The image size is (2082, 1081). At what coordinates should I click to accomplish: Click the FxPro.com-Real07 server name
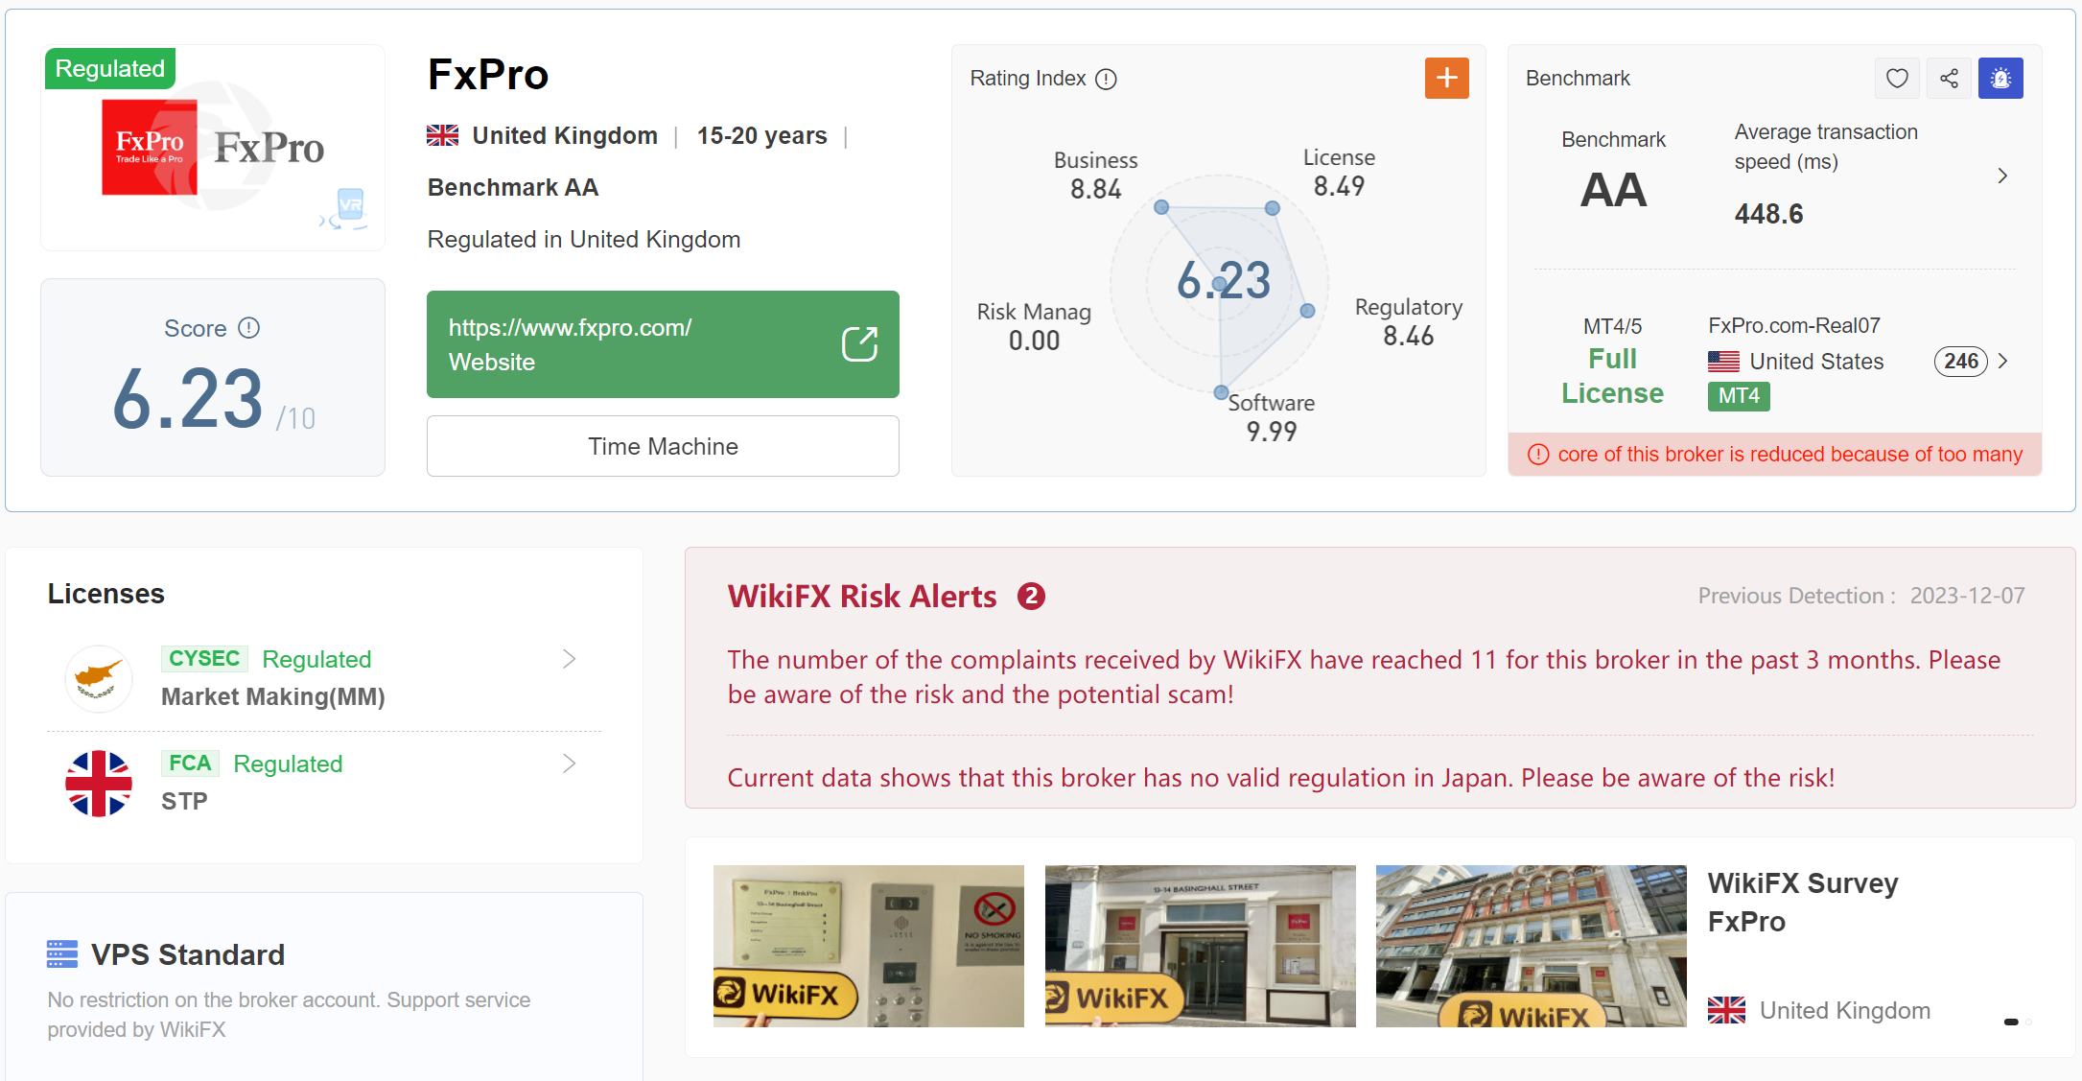tap(1793, 326)
